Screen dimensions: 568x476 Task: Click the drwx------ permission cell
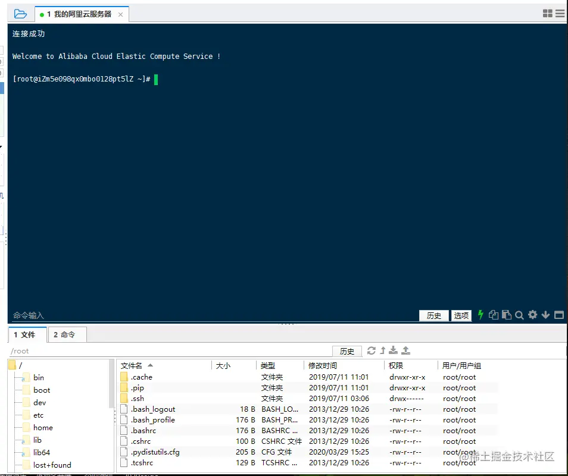407,399
